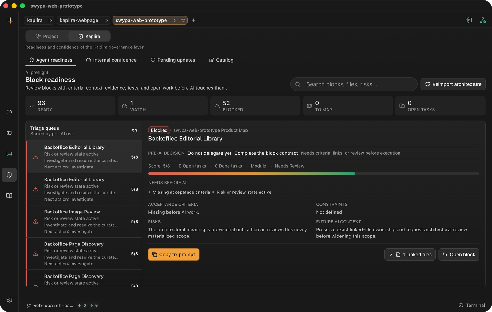Focus the Search blocks, files, risks field
492x312 pixels.
click(354, 84)
